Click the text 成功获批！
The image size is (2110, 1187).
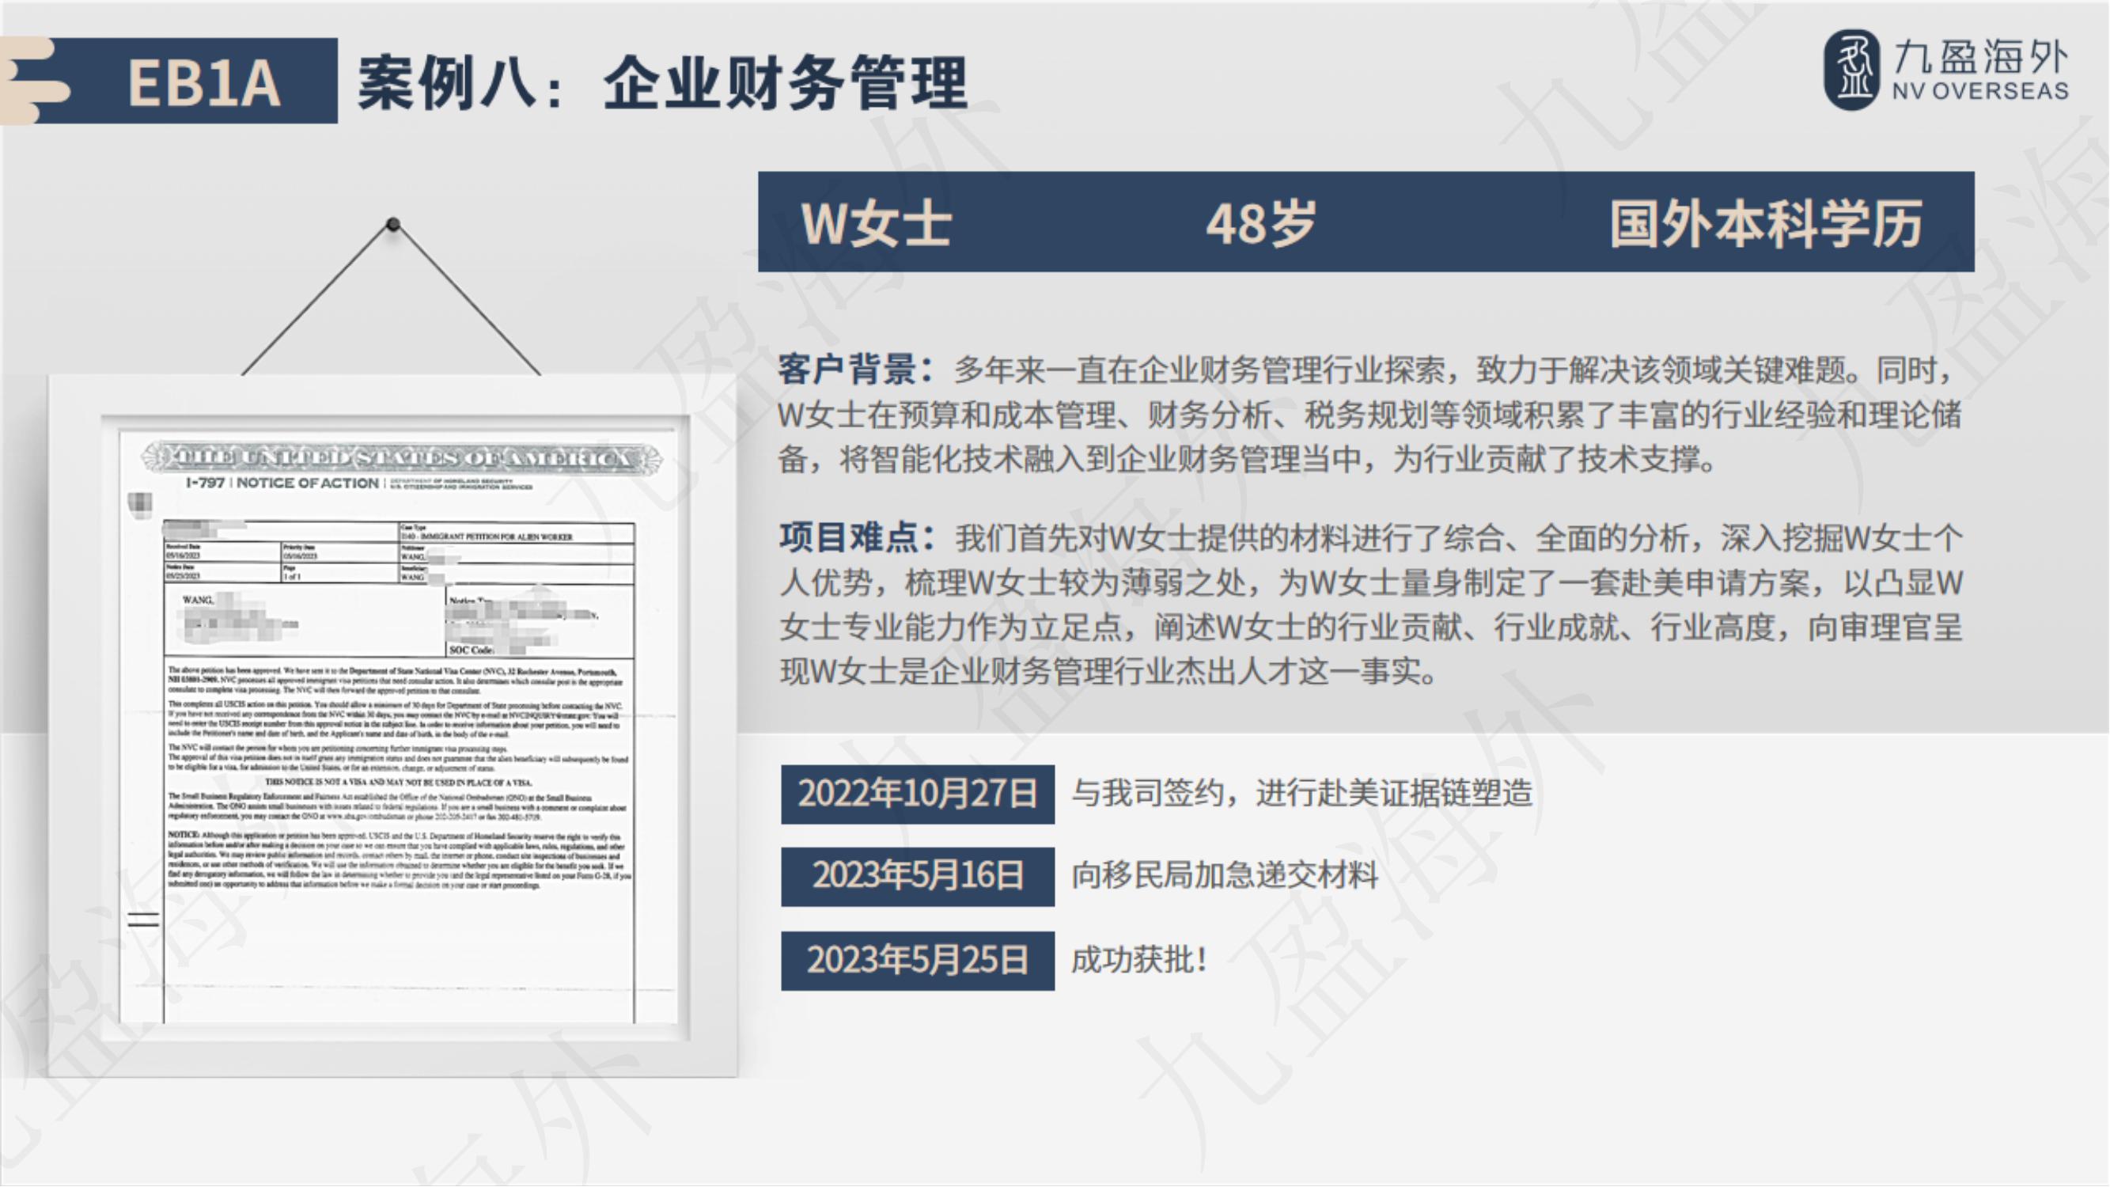click(1139, 959)
